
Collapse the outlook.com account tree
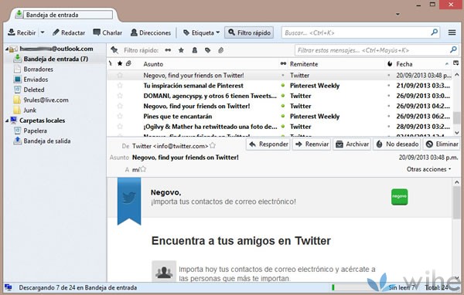[7, 49]
